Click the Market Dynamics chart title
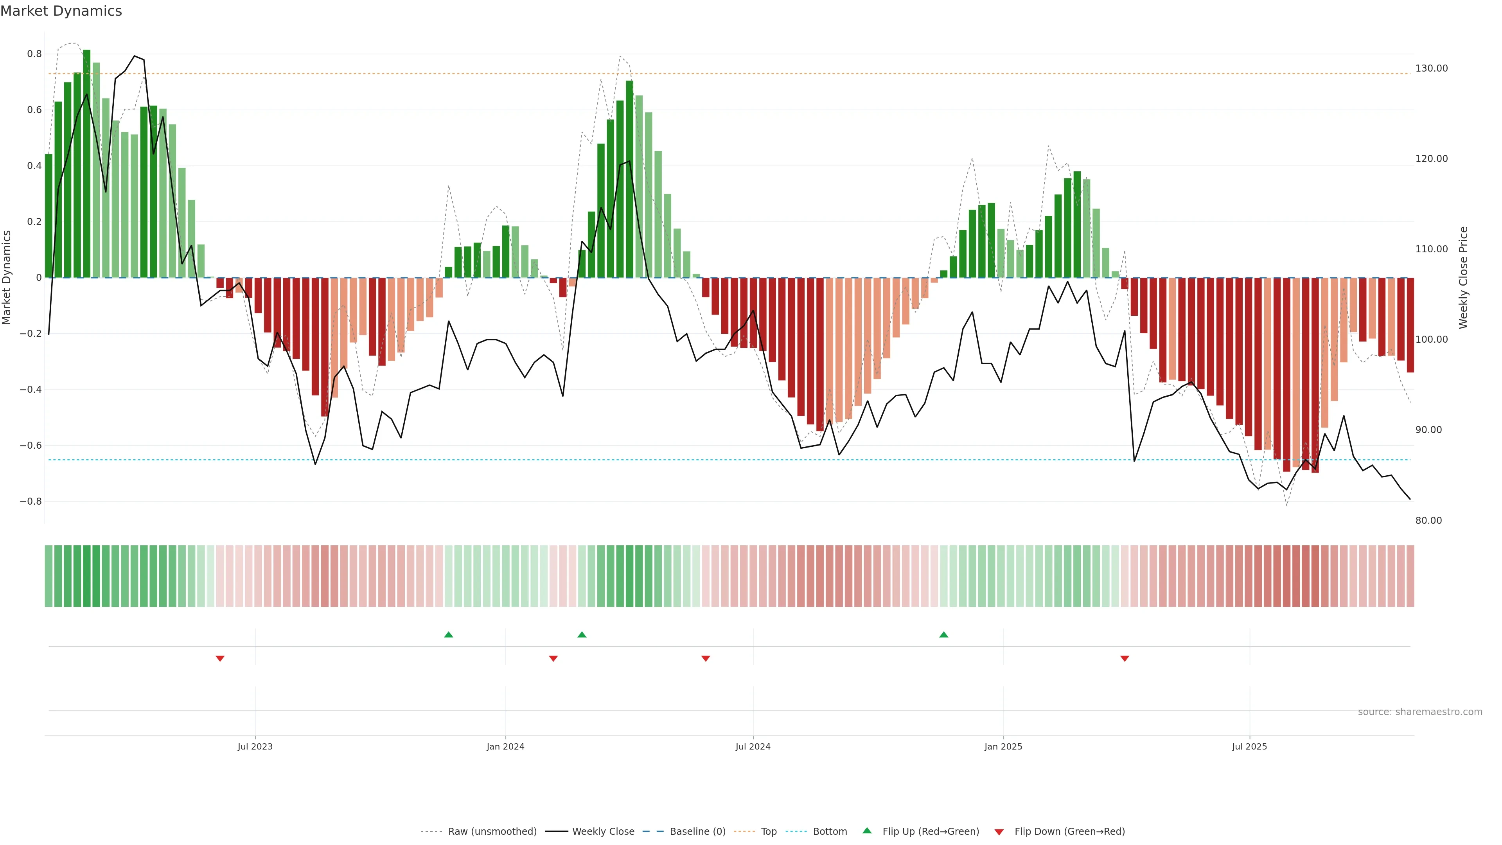Screen dimensions: 1502x845 61,11
